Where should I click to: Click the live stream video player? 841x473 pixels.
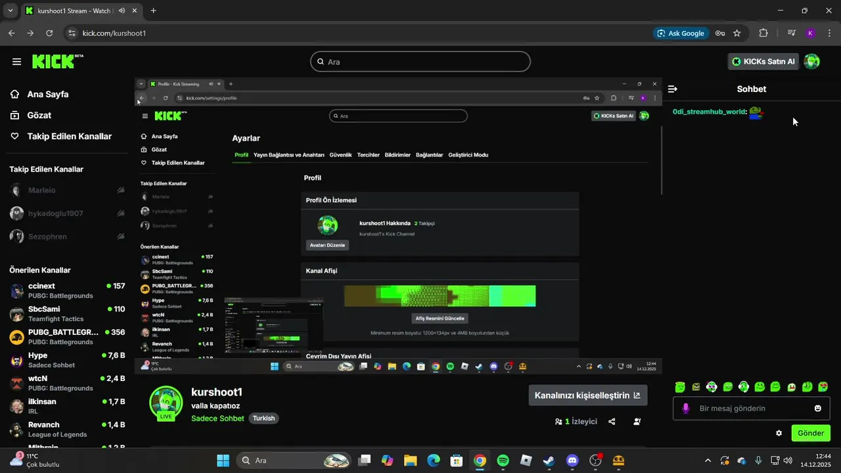pyautogui.click(x=398, y=226)
